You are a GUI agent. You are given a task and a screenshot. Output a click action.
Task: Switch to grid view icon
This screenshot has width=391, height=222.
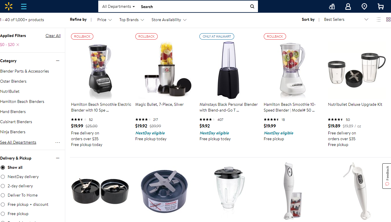388,19
